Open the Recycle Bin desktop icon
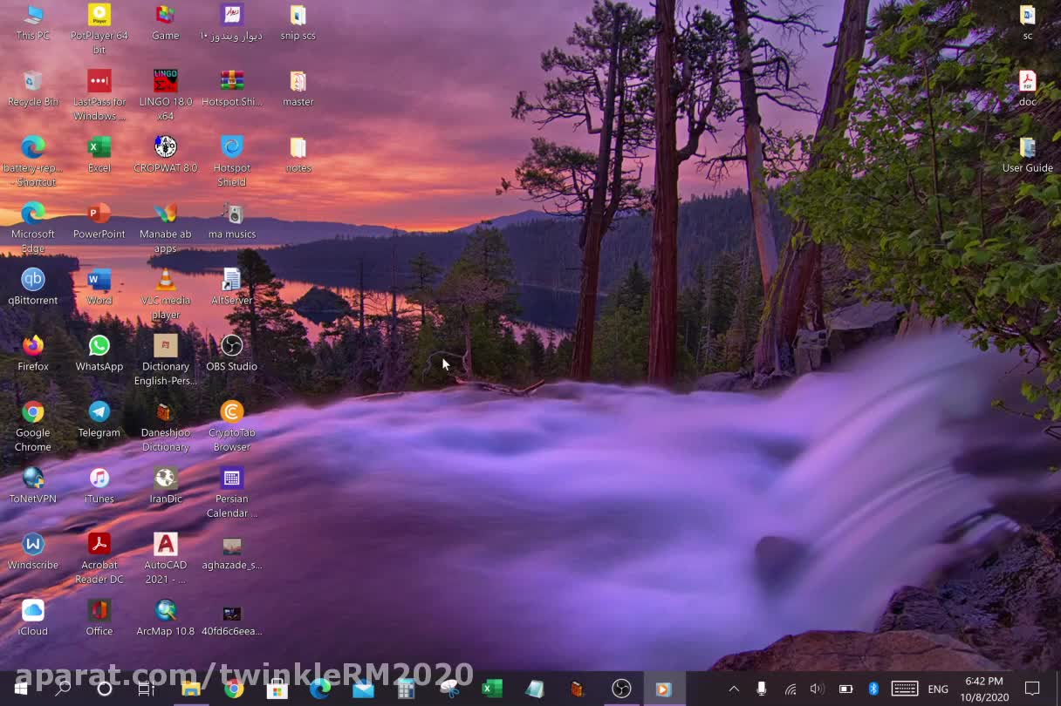This screenshot has height=706, width=1061. click(33, 81)
